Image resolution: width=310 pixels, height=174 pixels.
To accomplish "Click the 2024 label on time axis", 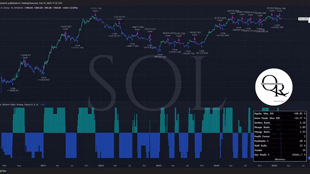I will (216, 165).
